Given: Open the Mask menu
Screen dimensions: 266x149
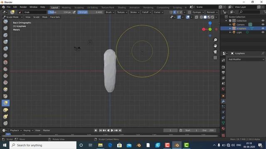Looking at the screenshot, I should (x=45, y=17).
